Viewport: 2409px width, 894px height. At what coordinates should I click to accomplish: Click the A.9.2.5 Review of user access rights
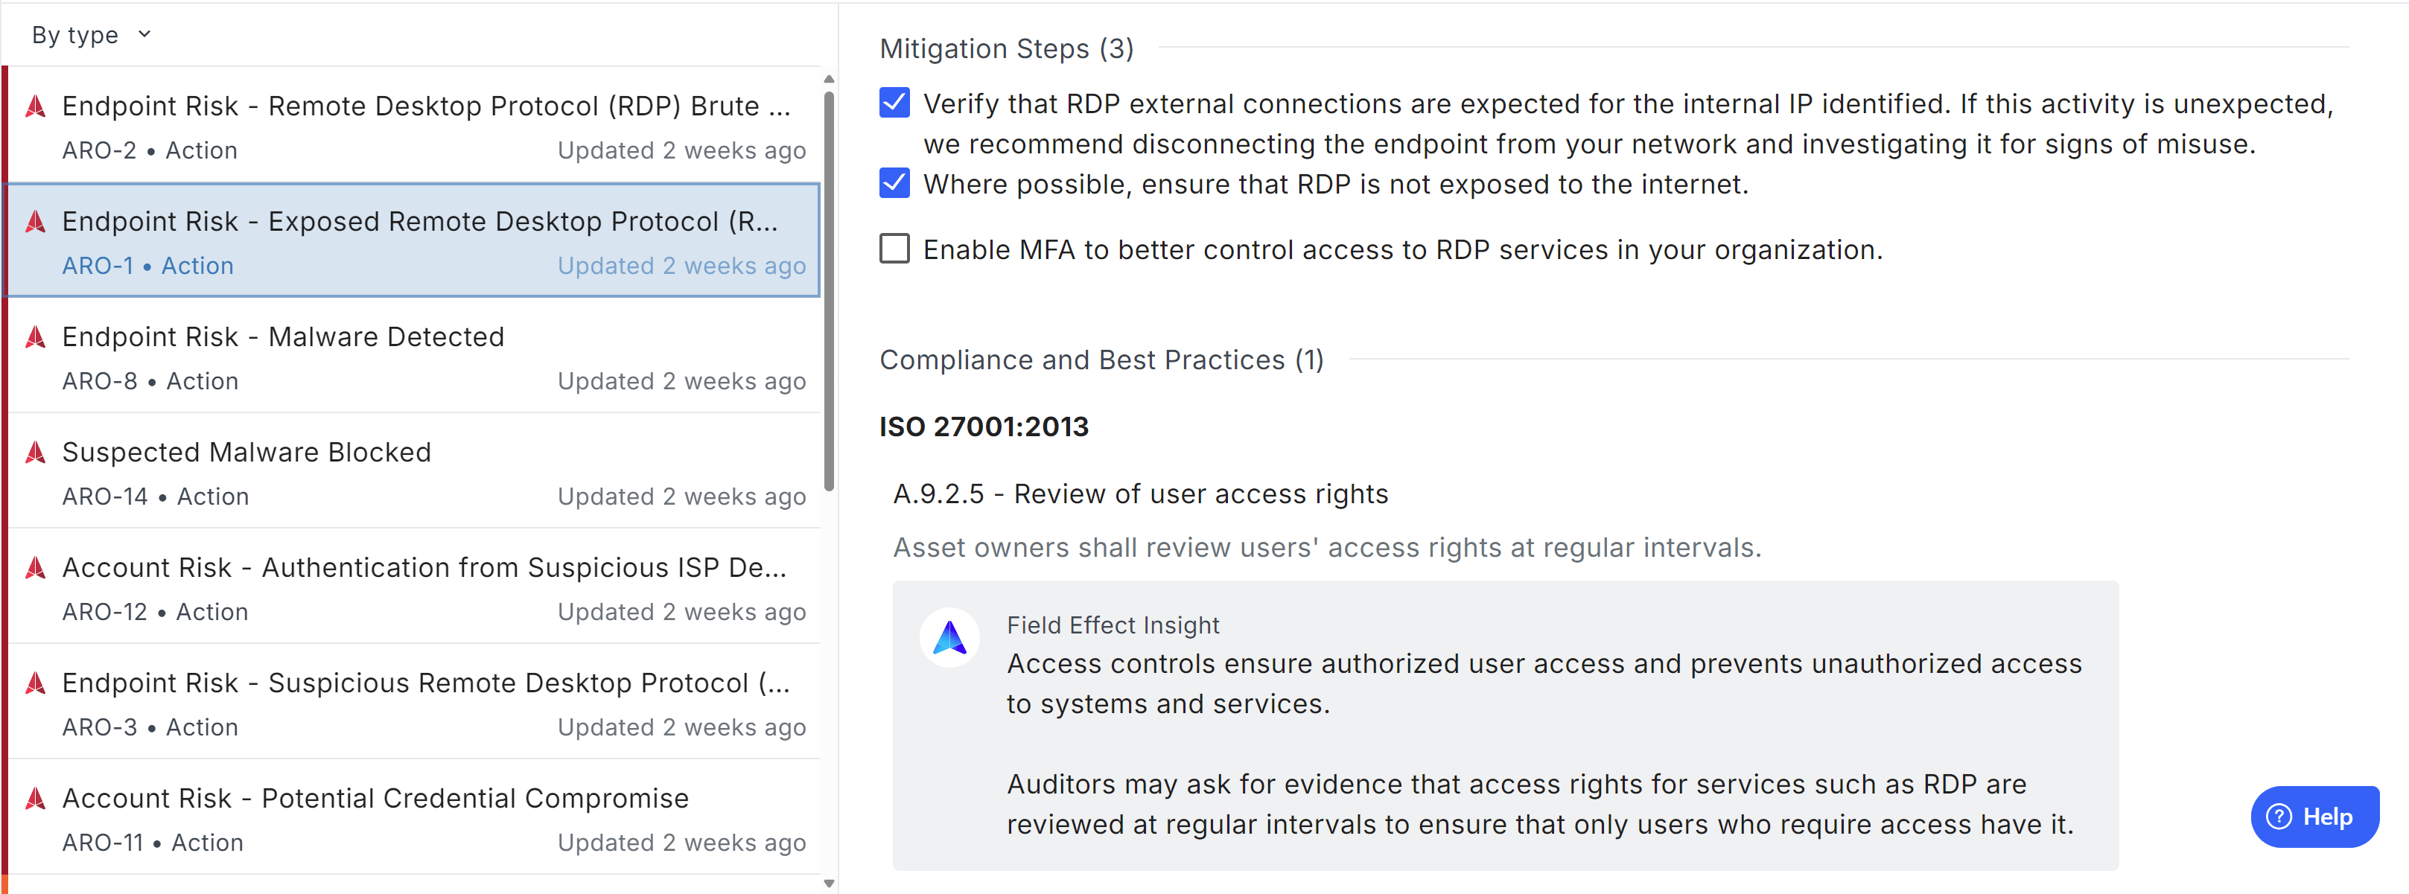tap(1140, 494)
